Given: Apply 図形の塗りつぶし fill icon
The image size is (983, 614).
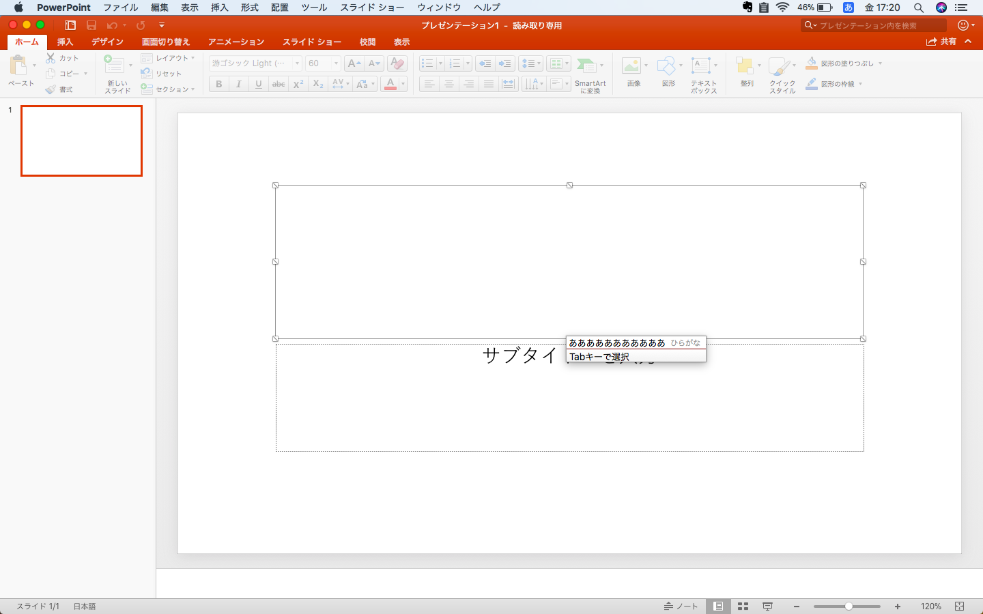Looking at the screenshot, I should point(811,63).
